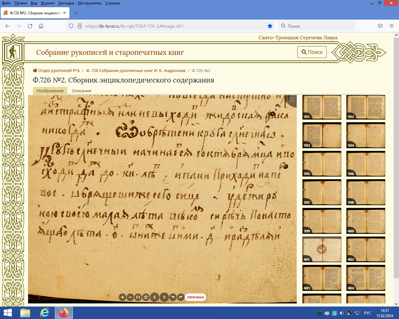Go to previous manuscript page

155,297
